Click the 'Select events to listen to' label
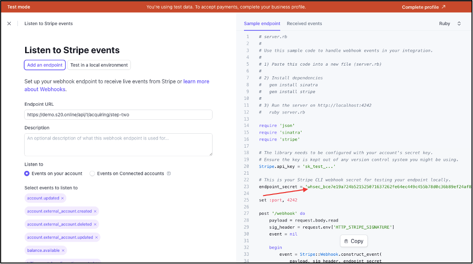 coord(51,188)
